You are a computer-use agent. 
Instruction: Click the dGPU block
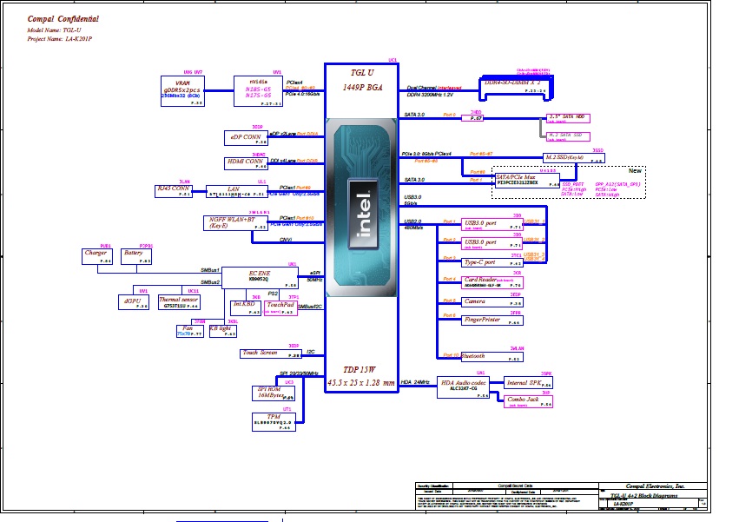pyautogui.click(x=134, y=301)
